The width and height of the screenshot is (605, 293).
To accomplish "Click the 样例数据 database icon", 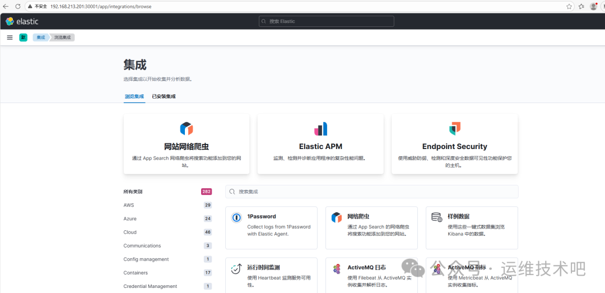I will pyautogui.click(x=437, y=217).
